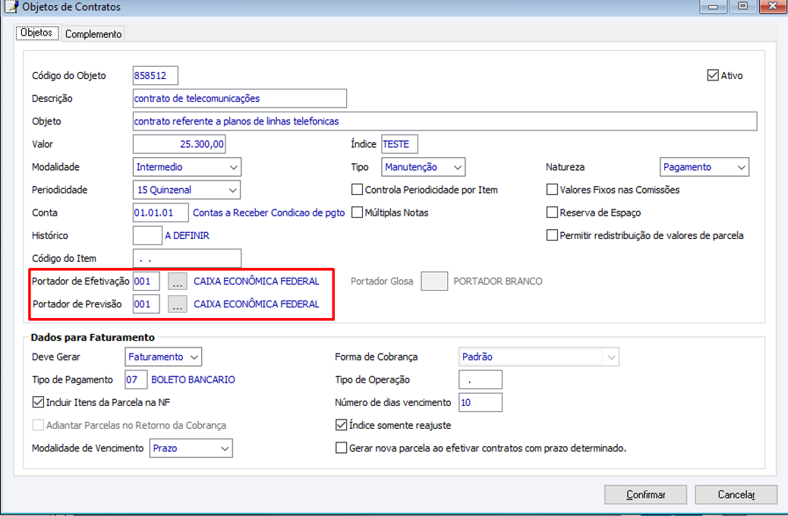Enable Valores Fixos nas Comissões

coord(552,190)
